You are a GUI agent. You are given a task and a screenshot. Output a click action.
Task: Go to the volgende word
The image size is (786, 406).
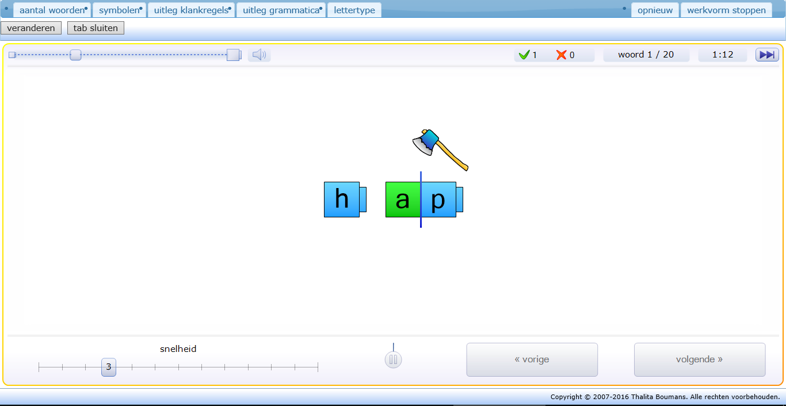pyautogui.click(x=699, y=359)
